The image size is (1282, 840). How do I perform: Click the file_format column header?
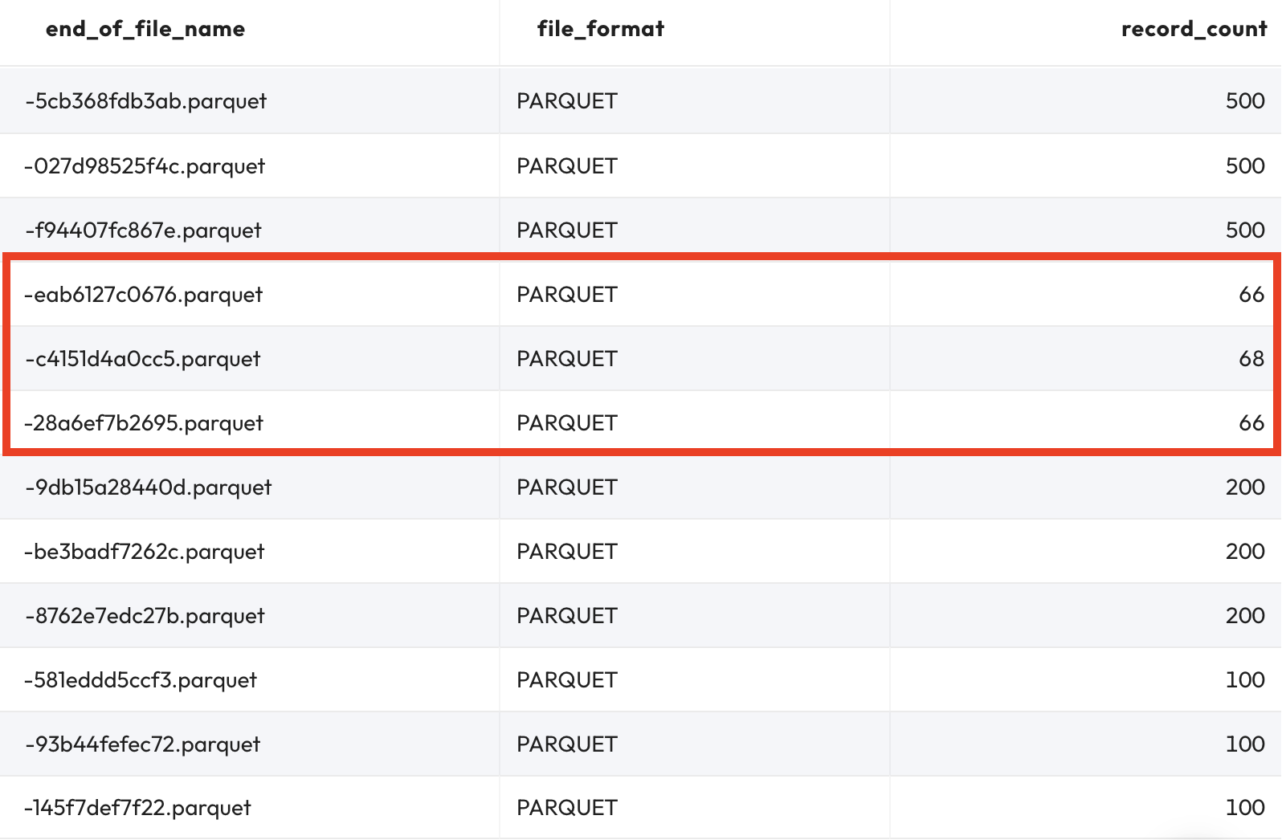(601, 30)
